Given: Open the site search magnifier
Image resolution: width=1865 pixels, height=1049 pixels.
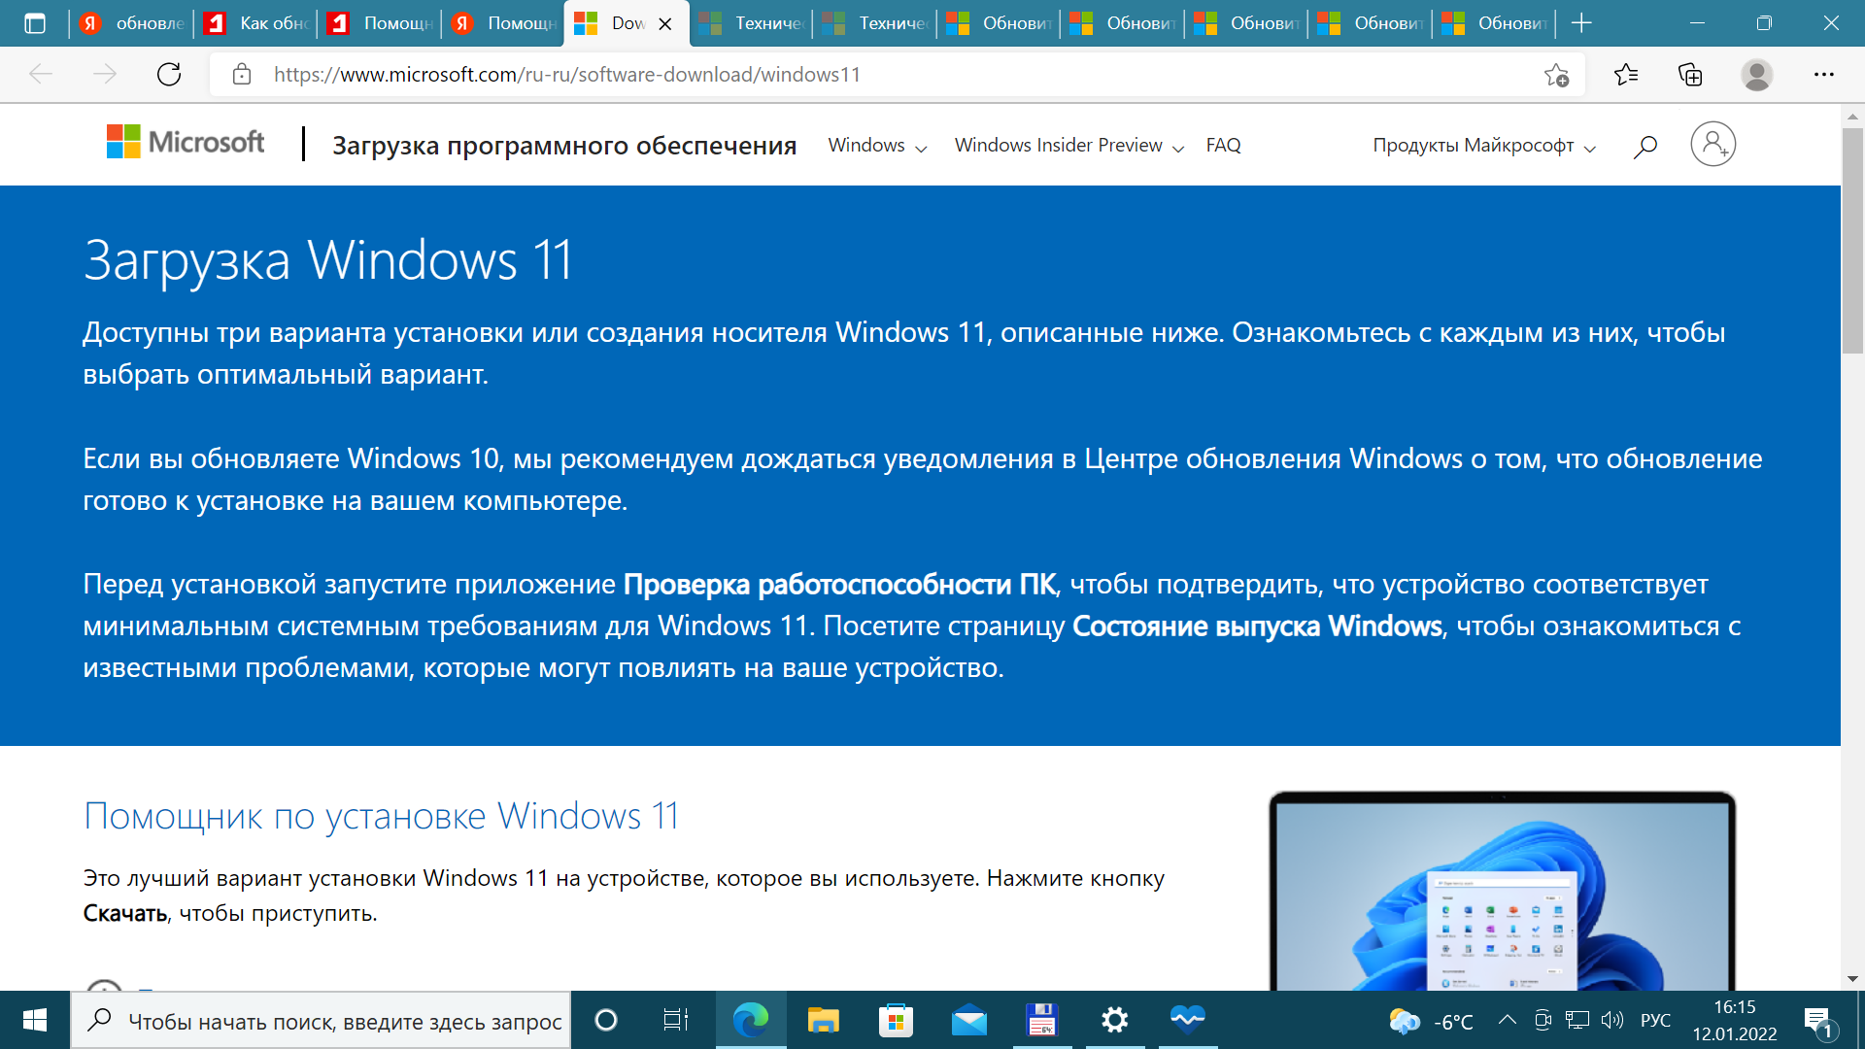Looking at the screenshot, I should pos(1645,146).
